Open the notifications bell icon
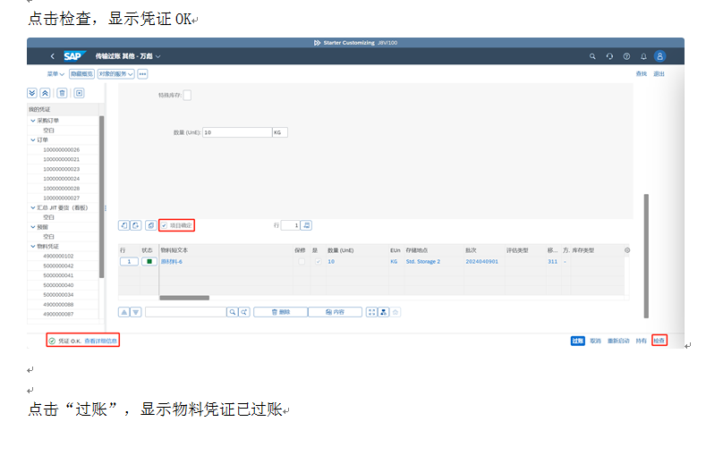This screenshot has height=464, width=723. click(x=642, y=56)
